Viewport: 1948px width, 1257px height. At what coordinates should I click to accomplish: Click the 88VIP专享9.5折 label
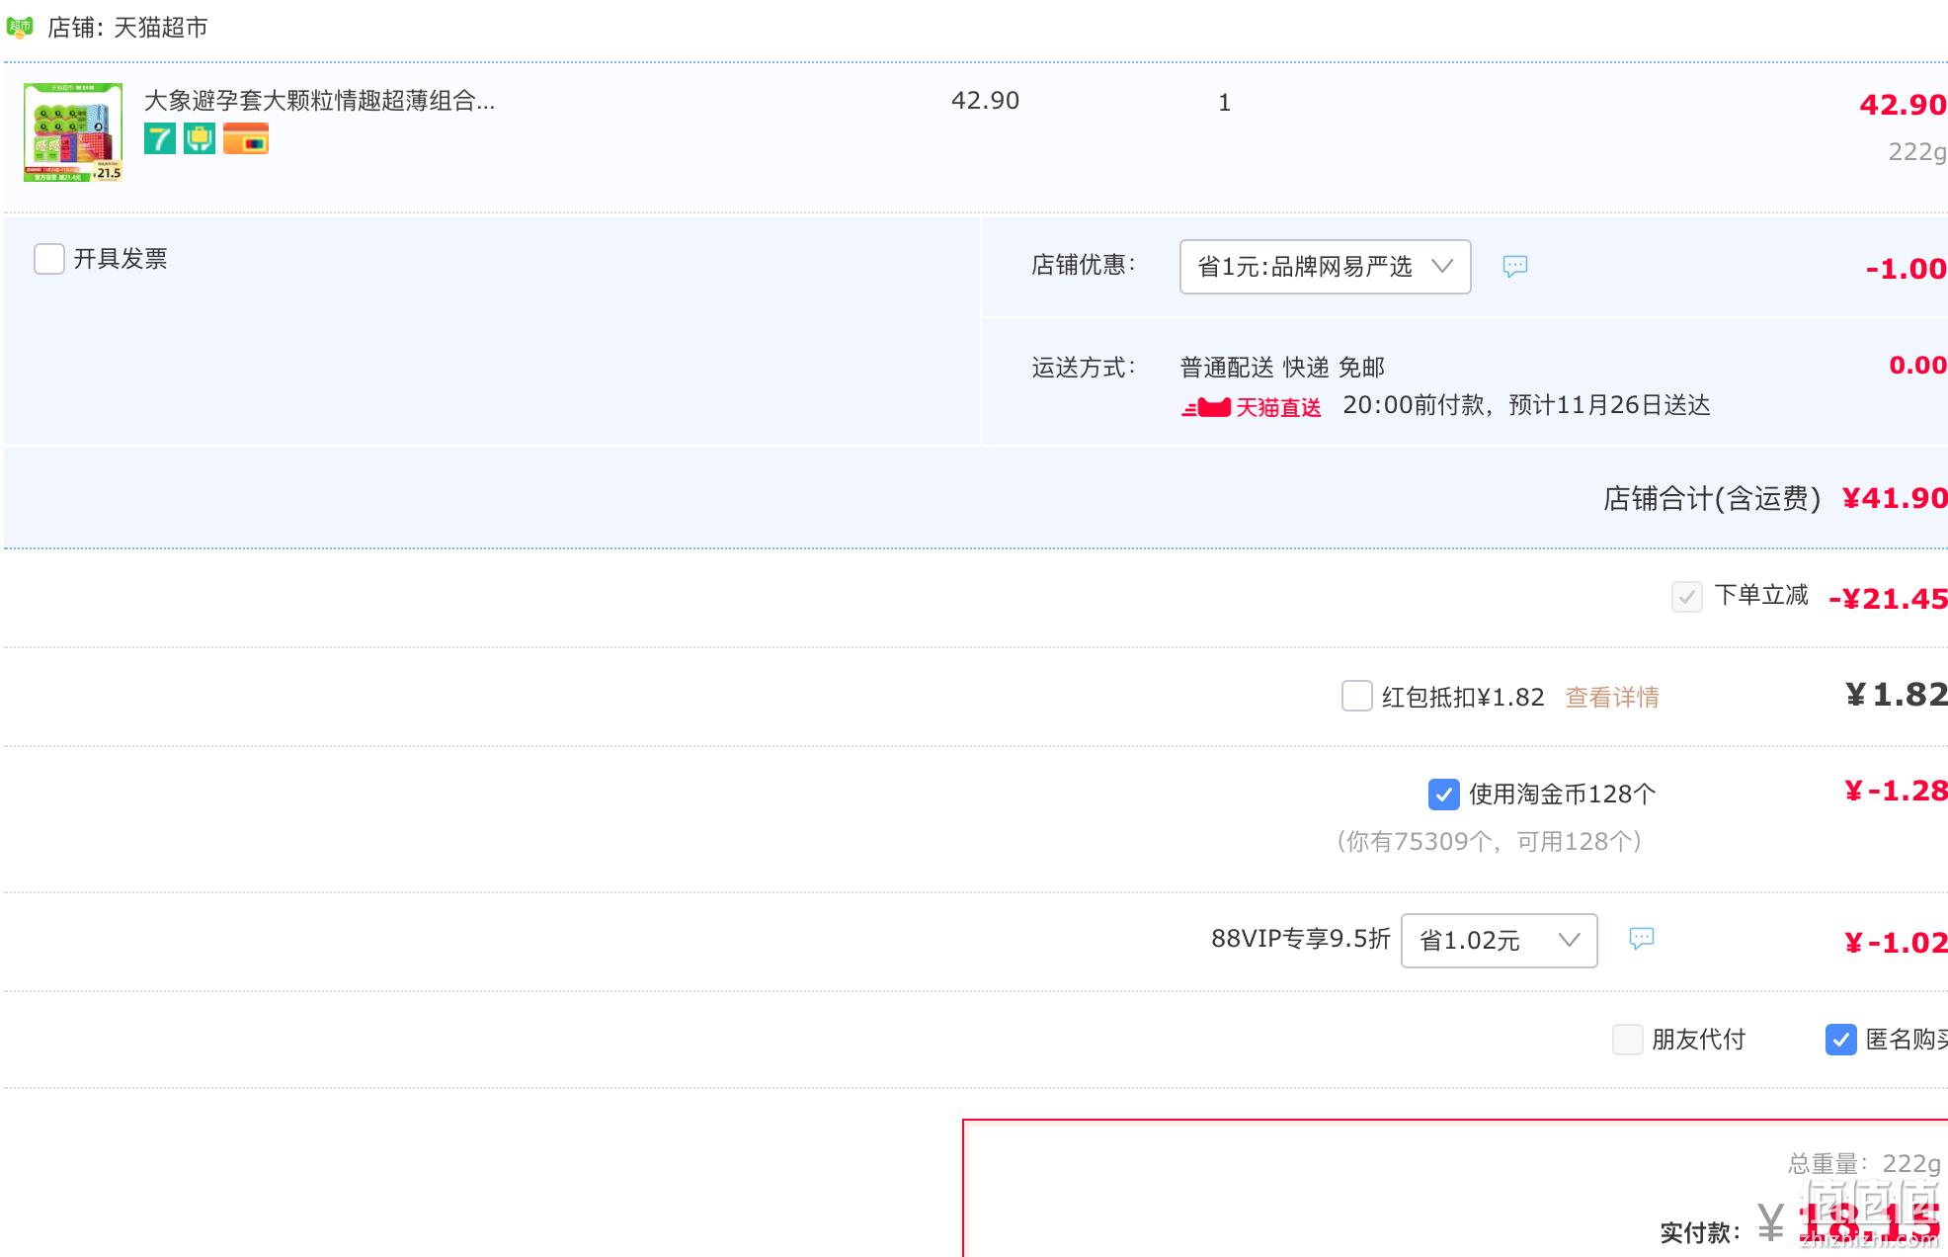click(1300, 939)
